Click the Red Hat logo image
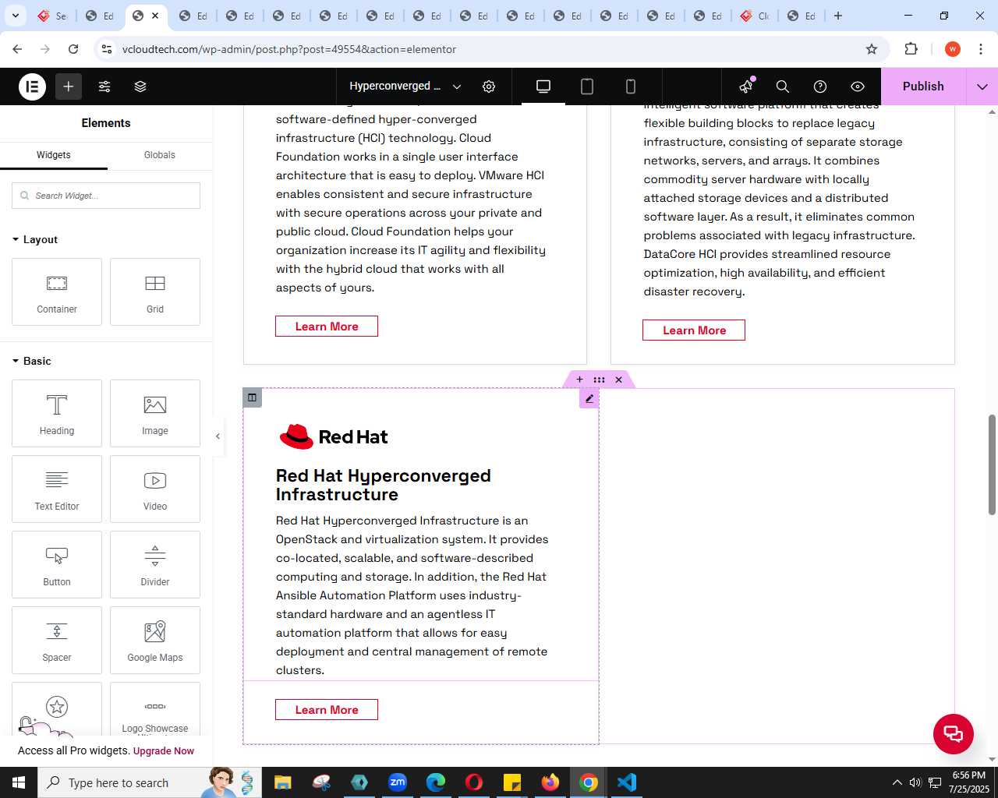The height and width of the screenshot is (798, 998). click(x=334, y=436)
